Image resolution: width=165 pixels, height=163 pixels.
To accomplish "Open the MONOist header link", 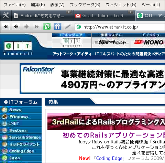I will tap(148, 40).
